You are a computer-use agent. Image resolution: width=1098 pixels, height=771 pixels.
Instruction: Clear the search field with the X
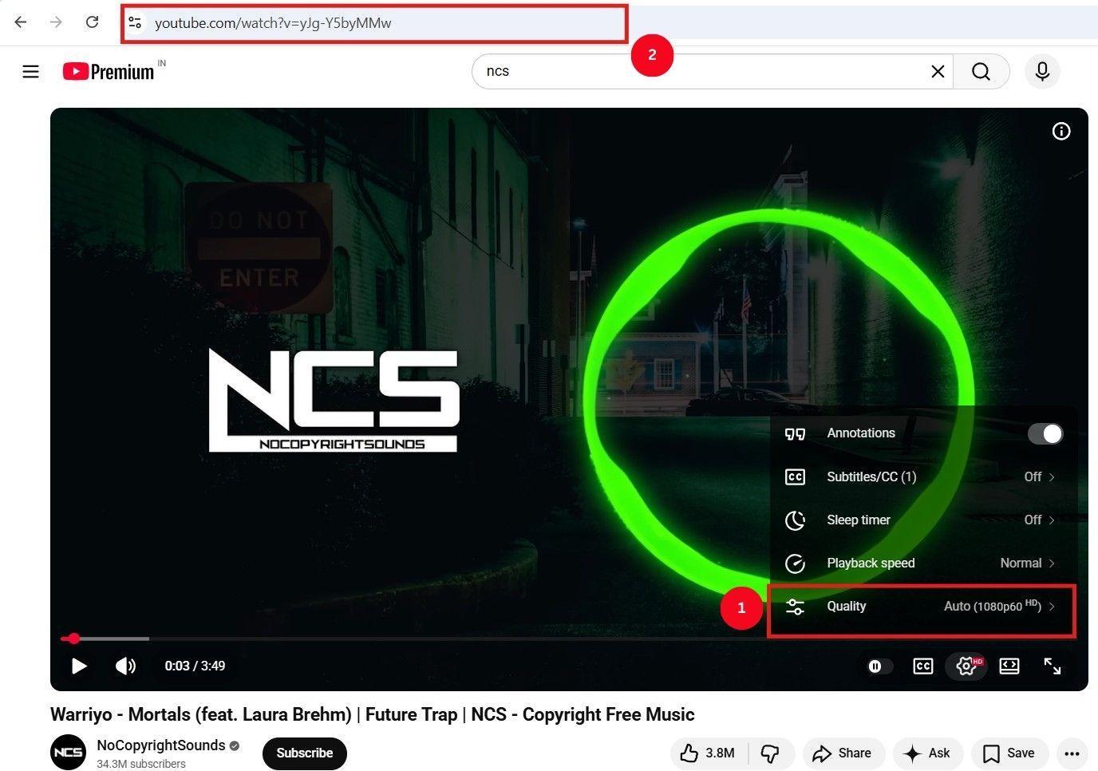pyautogui.click(x=938, y=71)
